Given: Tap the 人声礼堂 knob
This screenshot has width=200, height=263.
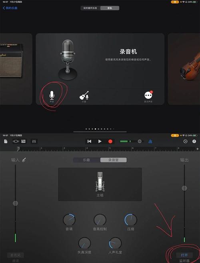Looking at the screenshot, I should [x=115, y=243].
